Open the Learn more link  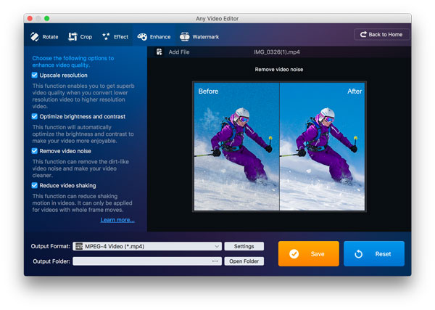pos(117,220)
